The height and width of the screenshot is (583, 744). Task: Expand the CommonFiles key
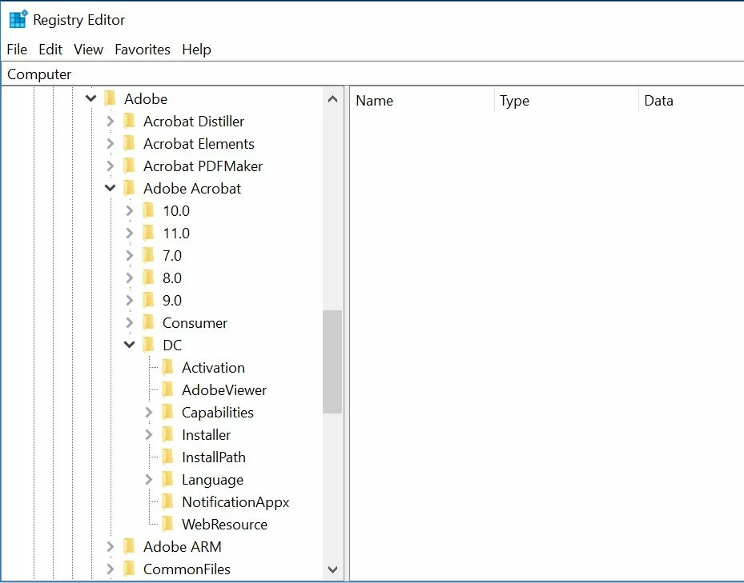(x=110, y=569)
